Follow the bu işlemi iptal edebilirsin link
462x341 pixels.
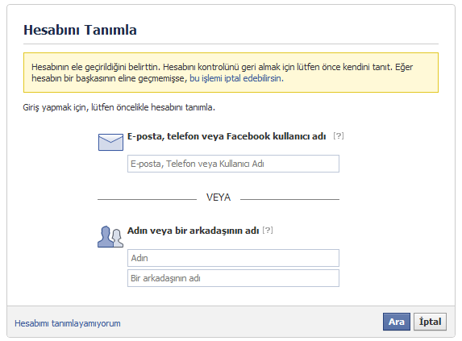click(235, 78)
